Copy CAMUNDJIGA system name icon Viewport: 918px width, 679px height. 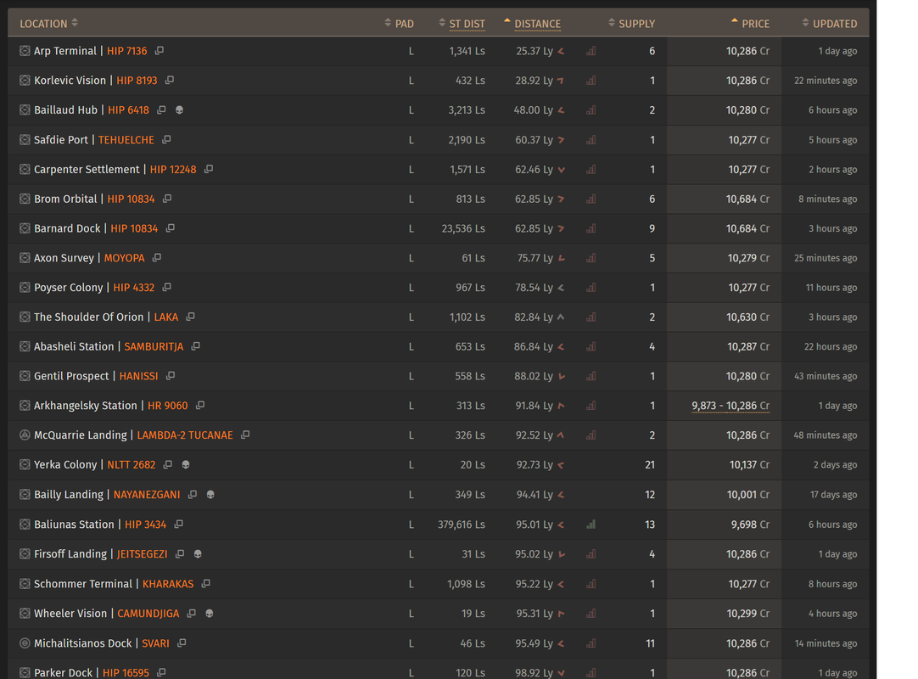(x=192, y=614)
